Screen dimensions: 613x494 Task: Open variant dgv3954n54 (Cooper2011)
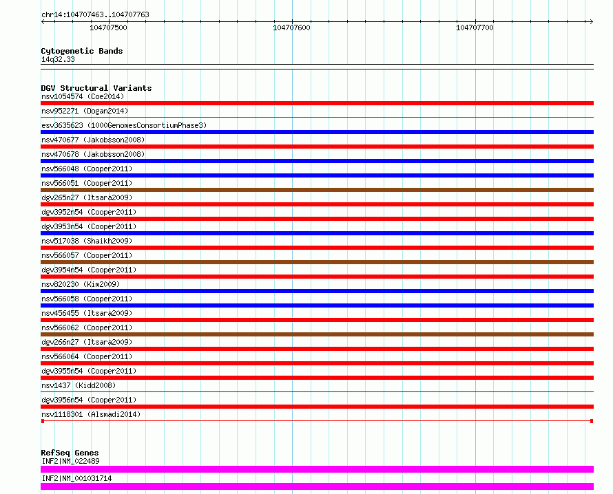(x=89, y=270)
